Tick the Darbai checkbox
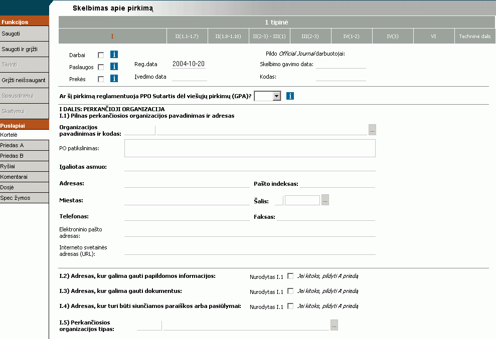Screen dimensions: 496x339 click(101, 55)
